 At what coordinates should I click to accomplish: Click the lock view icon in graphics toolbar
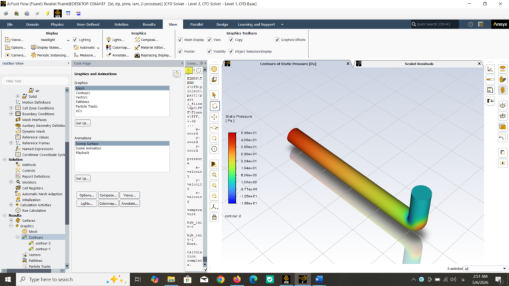[215, 217]
